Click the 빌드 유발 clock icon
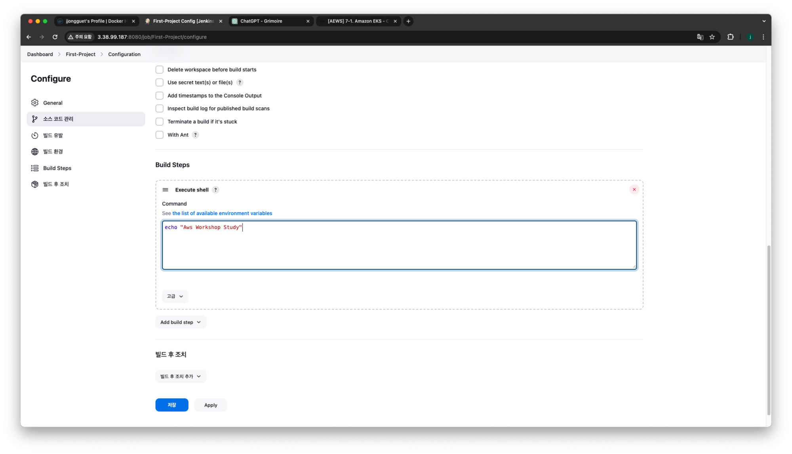This screenshot has height=454, width=792. [x=35, y=135]
